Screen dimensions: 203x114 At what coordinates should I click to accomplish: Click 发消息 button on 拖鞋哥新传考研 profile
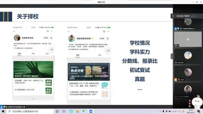click(x=102, y=39)
